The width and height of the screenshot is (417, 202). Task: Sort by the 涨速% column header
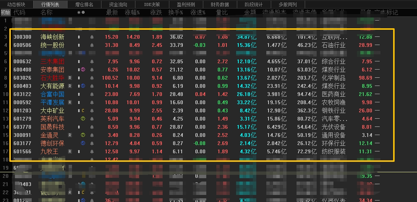(x=198, y=12)
